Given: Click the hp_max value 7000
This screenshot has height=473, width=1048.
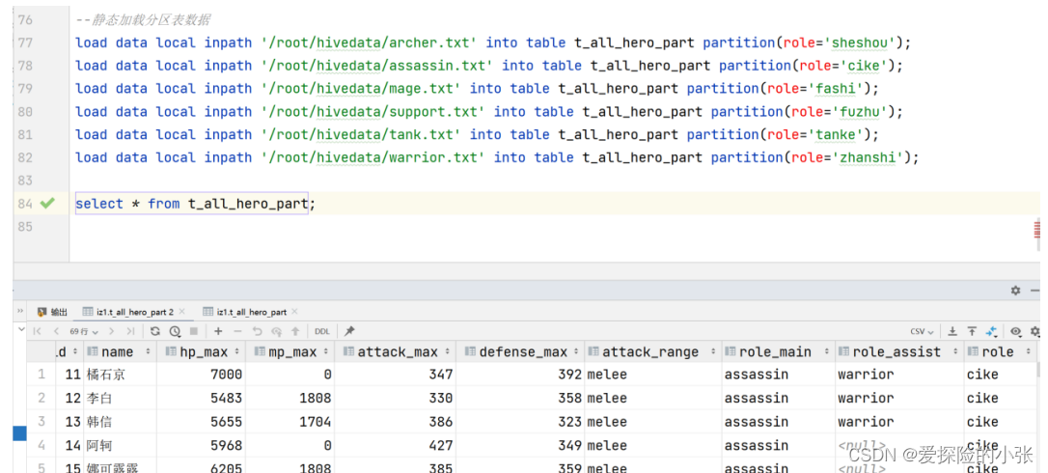Looking at the screenshot, I should tap(226, 375).
